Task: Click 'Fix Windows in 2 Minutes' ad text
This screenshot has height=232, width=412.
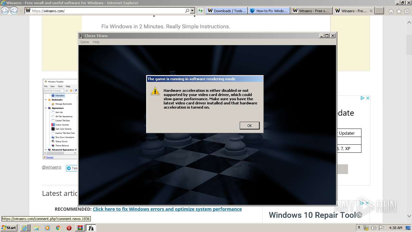Action: 166,26
